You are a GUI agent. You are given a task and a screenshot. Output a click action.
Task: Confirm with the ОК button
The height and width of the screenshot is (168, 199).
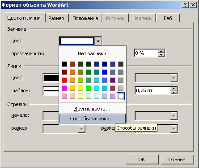142,160
